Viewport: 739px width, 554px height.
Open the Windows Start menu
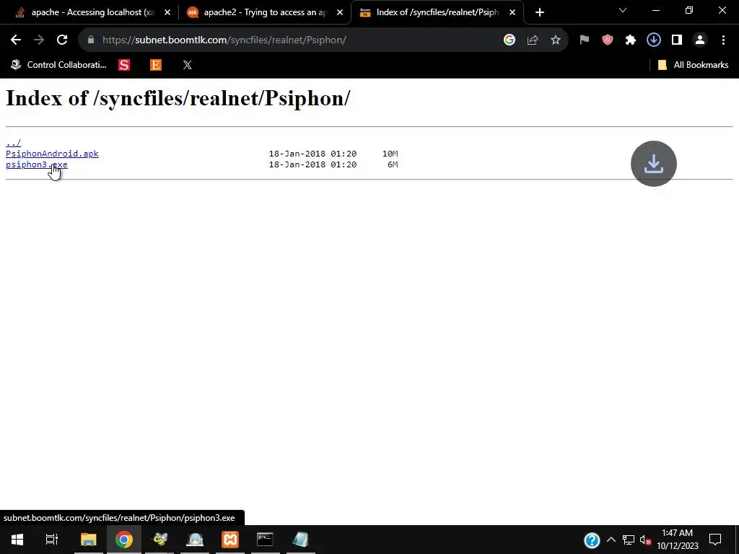tap(17, 540)
